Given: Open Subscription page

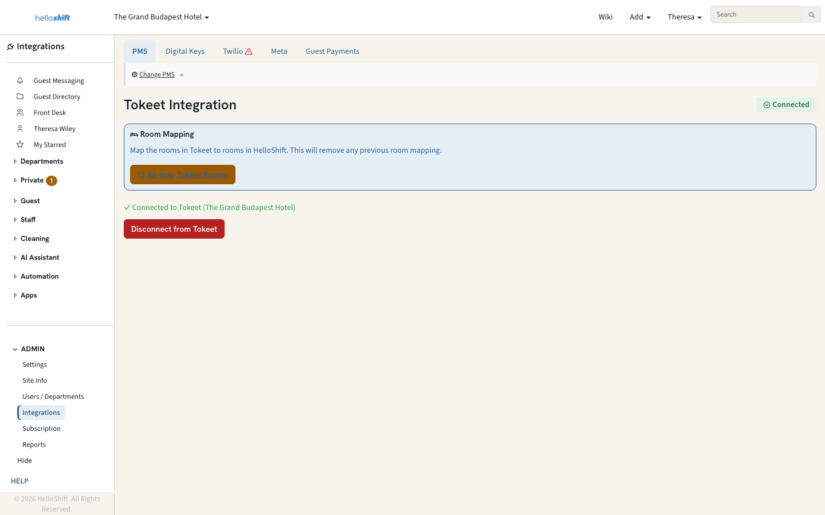Looking at the screenshot, I should tap(41, 429).
